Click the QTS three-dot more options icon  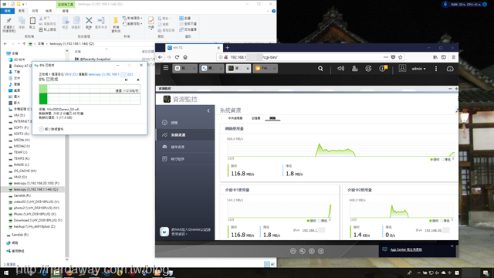click(x=436, y=69)
